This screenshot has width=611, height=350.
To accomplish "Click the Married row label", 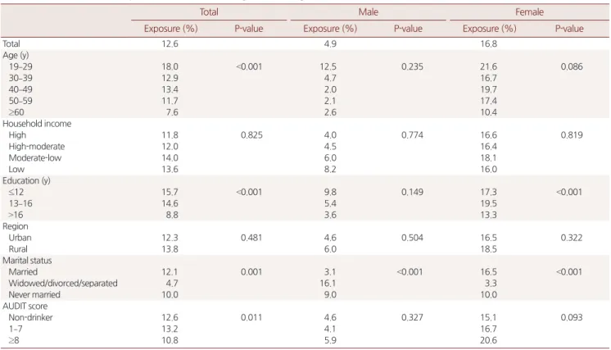I will pyautogui.click(x=23, y=271).
